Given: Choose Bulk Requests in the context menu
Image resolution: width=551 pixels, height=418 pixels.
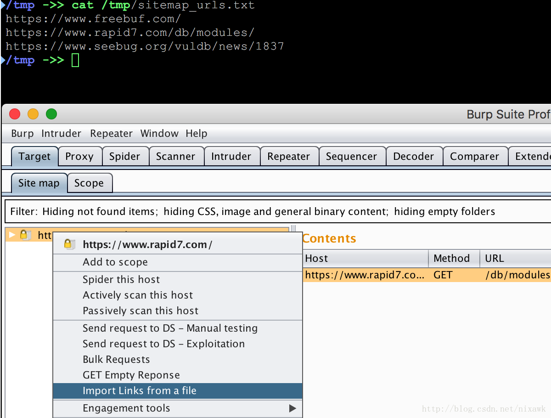Looking at the screenshot, I should tap(178, 360).
